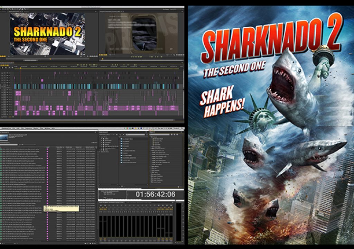Switch to the Effects panel tab
Viewport: 354px width, 249px height.
click(152, 132)
